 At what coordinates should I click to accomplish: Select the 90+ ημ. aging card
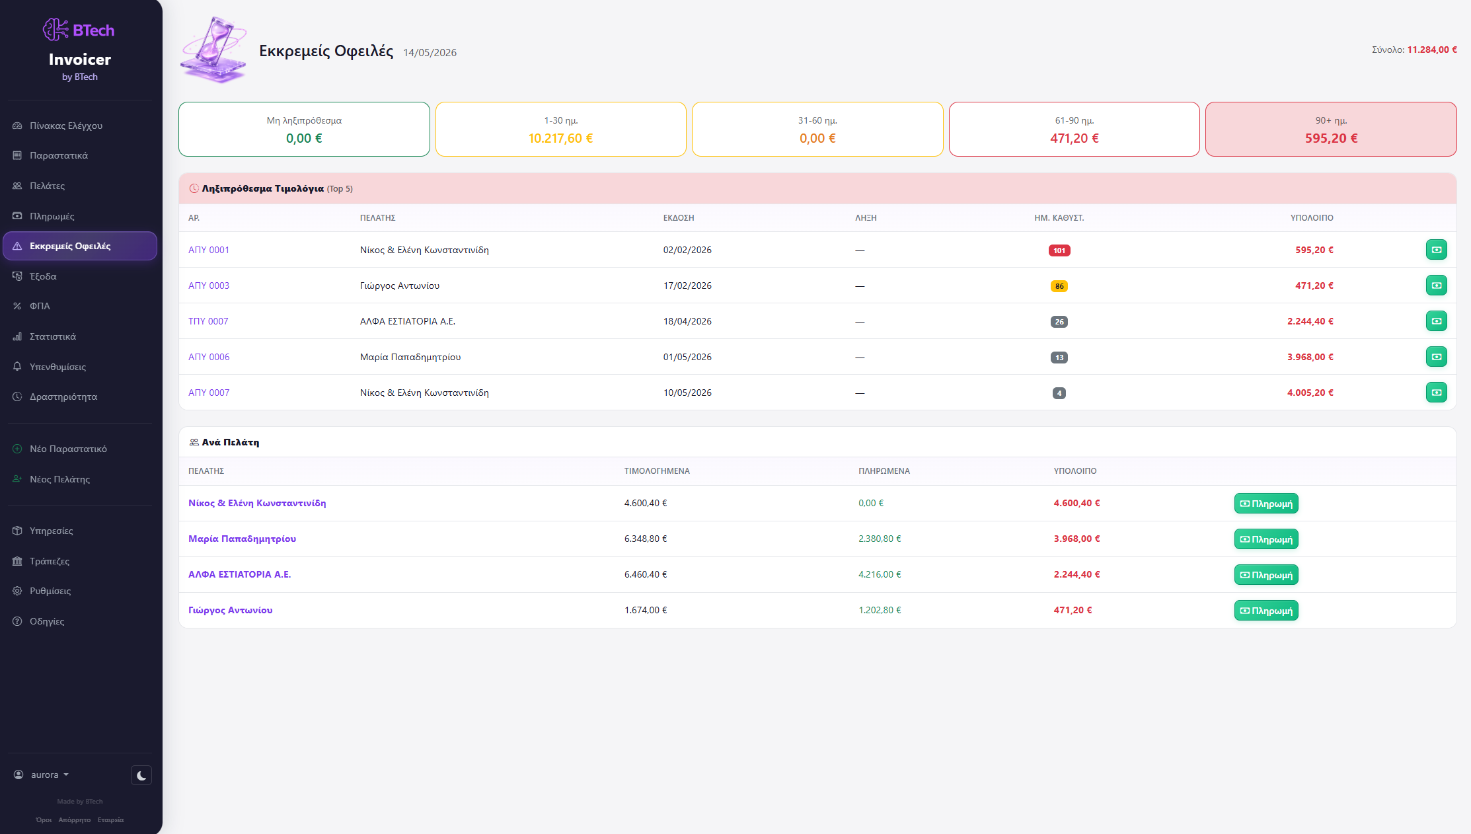[1331, 129]
